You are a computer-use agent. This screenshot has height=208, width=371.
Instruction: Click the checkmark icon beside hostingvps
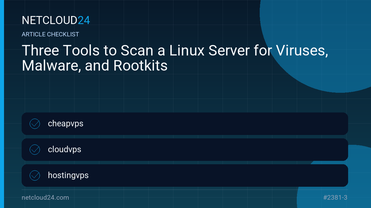tap(35, 175)
